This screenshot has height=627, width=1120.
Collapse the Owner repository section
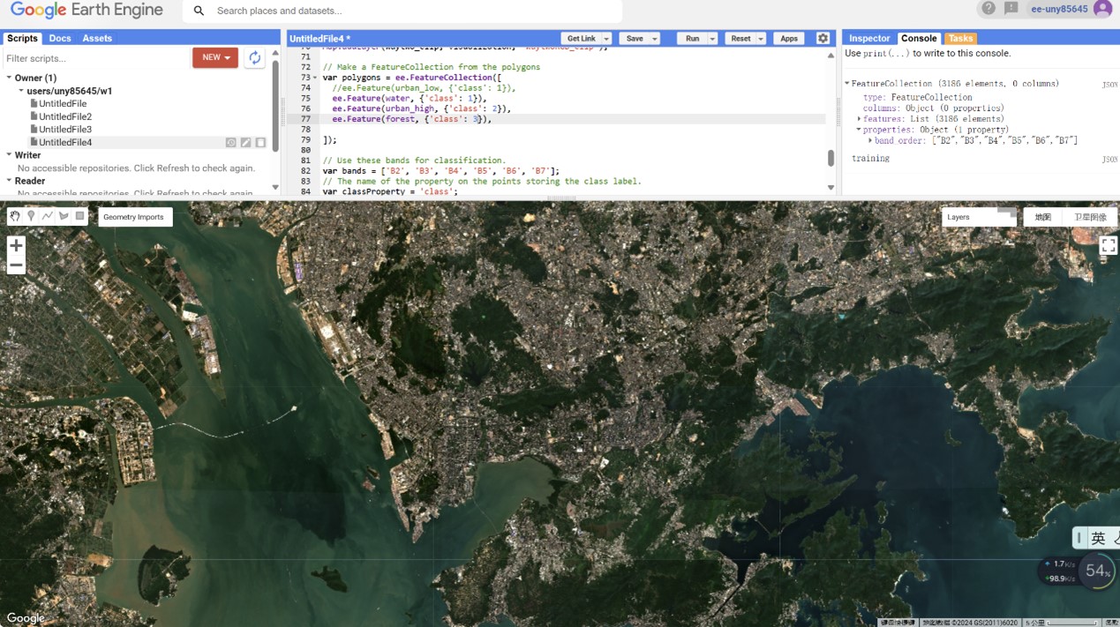[9, 78]
